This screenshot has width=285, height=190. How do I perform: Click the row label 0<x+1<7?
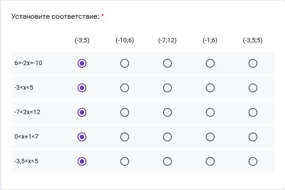26,136
